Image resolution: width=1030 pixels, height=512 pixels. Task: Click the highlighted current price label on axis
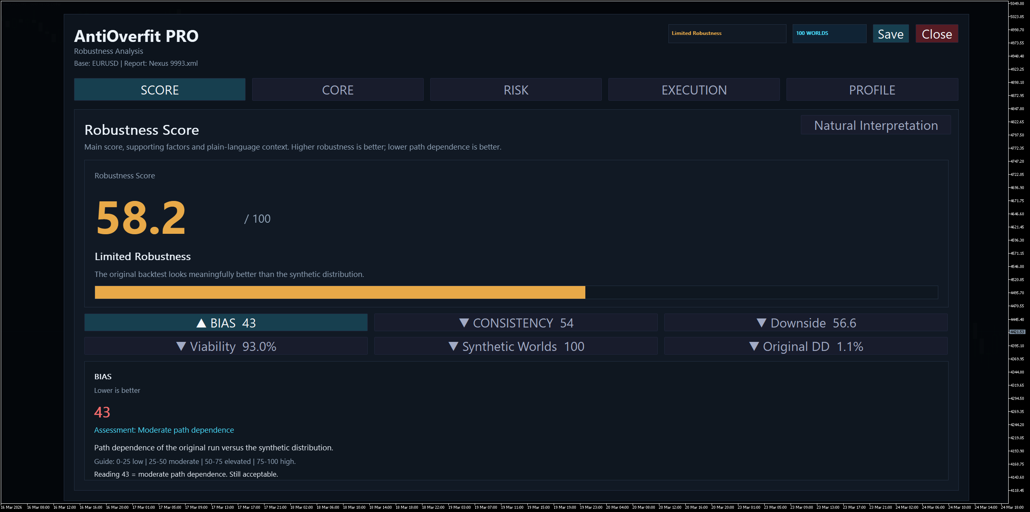tap(1017, 332)
